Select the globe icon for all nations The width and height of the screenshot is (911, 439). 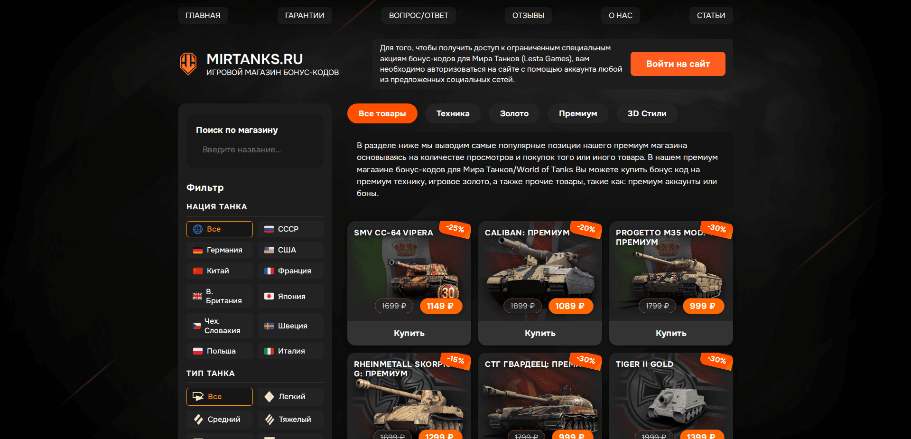(198, 229)
